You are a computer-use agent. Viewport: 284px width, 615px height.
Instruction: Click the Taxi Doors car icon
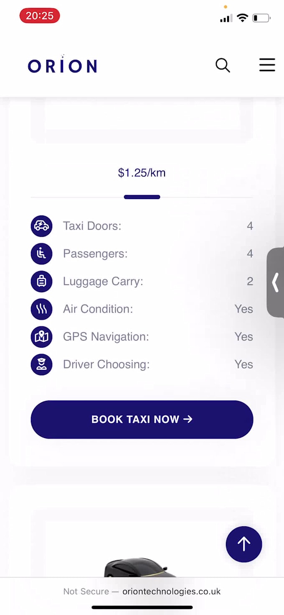tap(41, 226)
